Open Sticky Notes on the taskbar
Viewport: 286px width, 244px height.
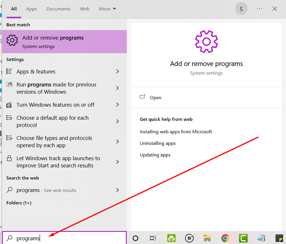pos(279,238)
